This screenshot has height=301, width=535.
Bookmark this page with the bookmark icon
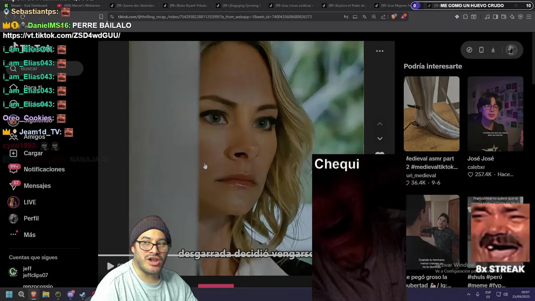click(101, 17)
